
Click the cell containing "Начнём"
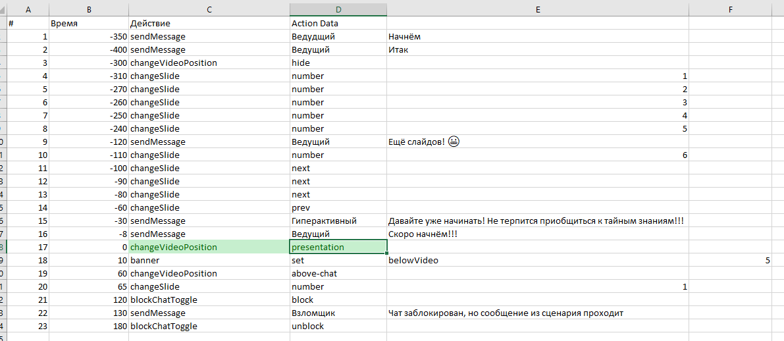(537, 37)
